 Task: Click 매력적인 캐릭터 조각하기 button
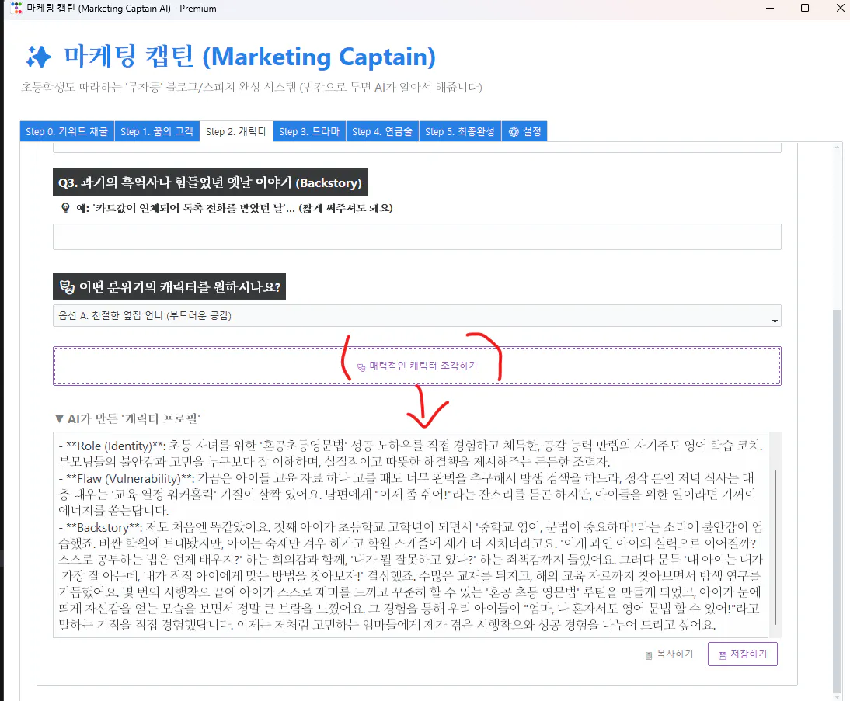[417, 366]
